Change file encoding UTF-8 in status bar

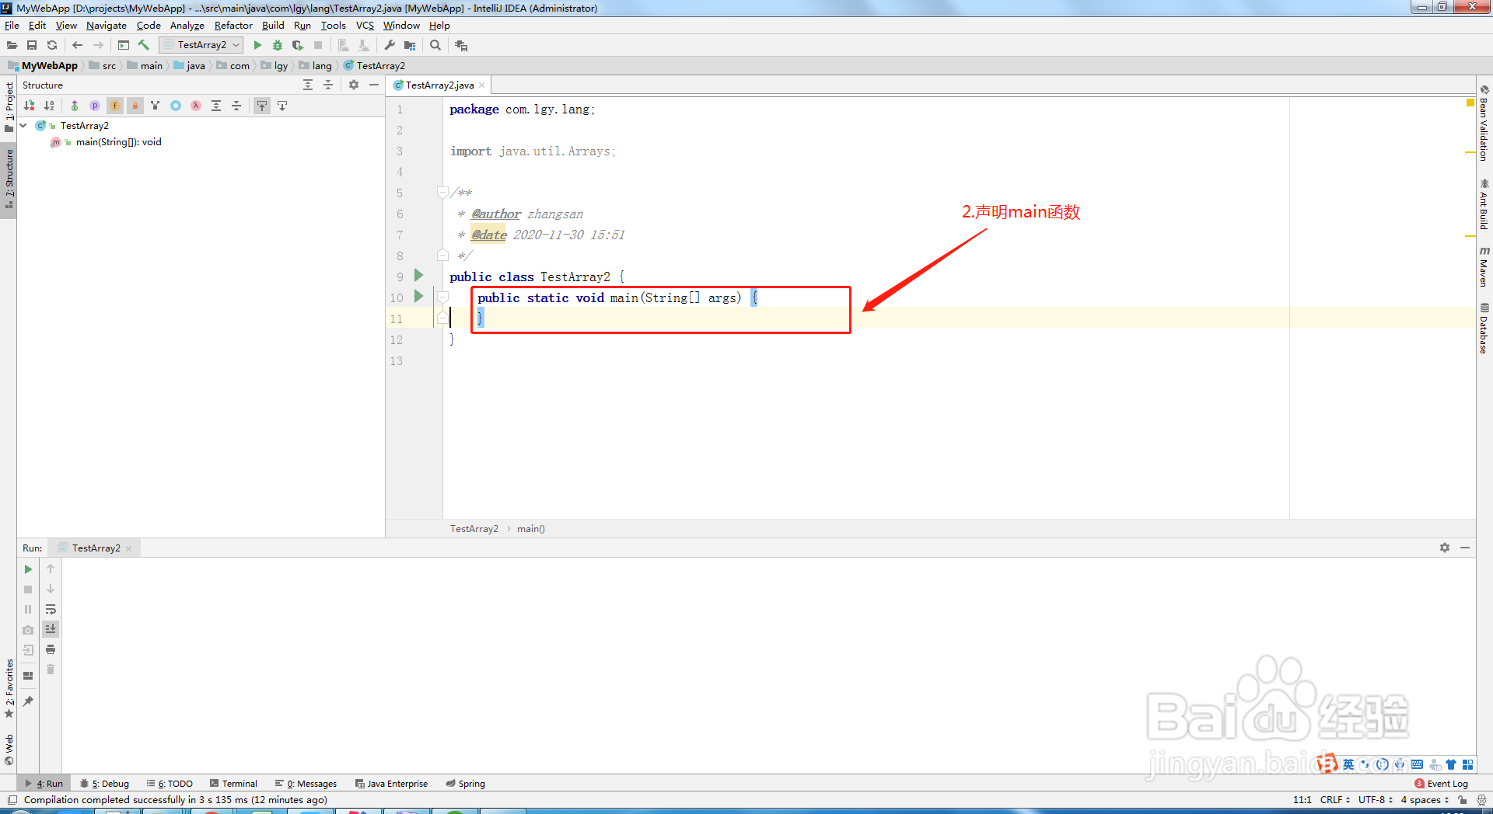1376,800
